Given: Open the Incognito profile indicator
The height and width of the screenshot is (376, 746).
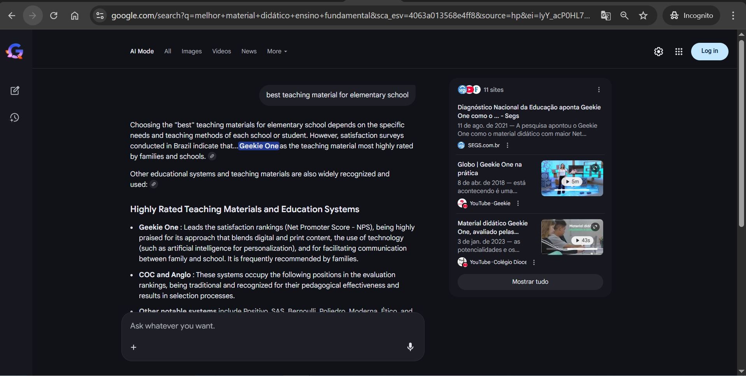Looking at the screenshot, I should [x=692, y=16].
